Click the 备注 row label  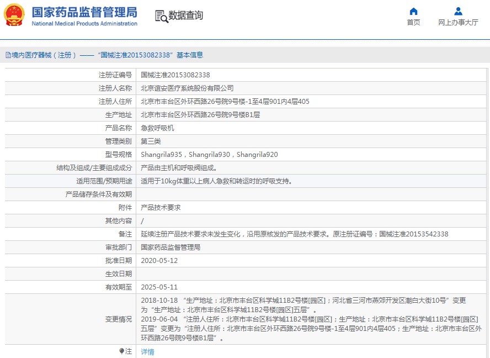125,234
